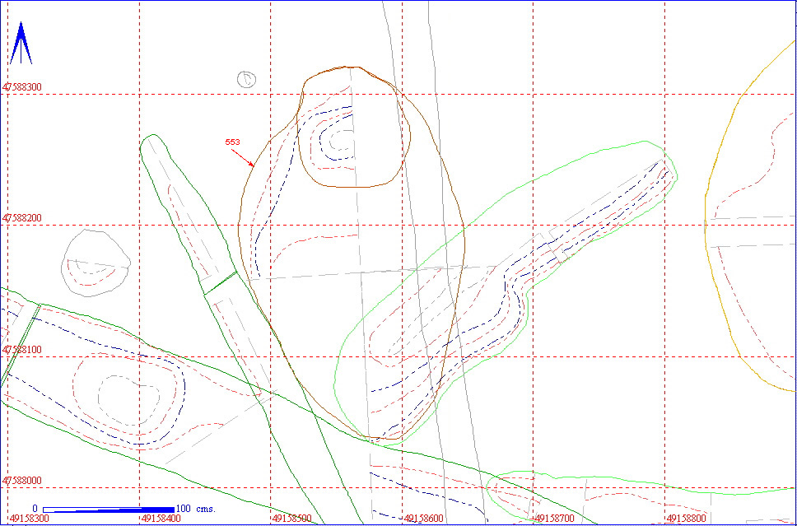Select grid easting label 49158600

click(423, 519)
